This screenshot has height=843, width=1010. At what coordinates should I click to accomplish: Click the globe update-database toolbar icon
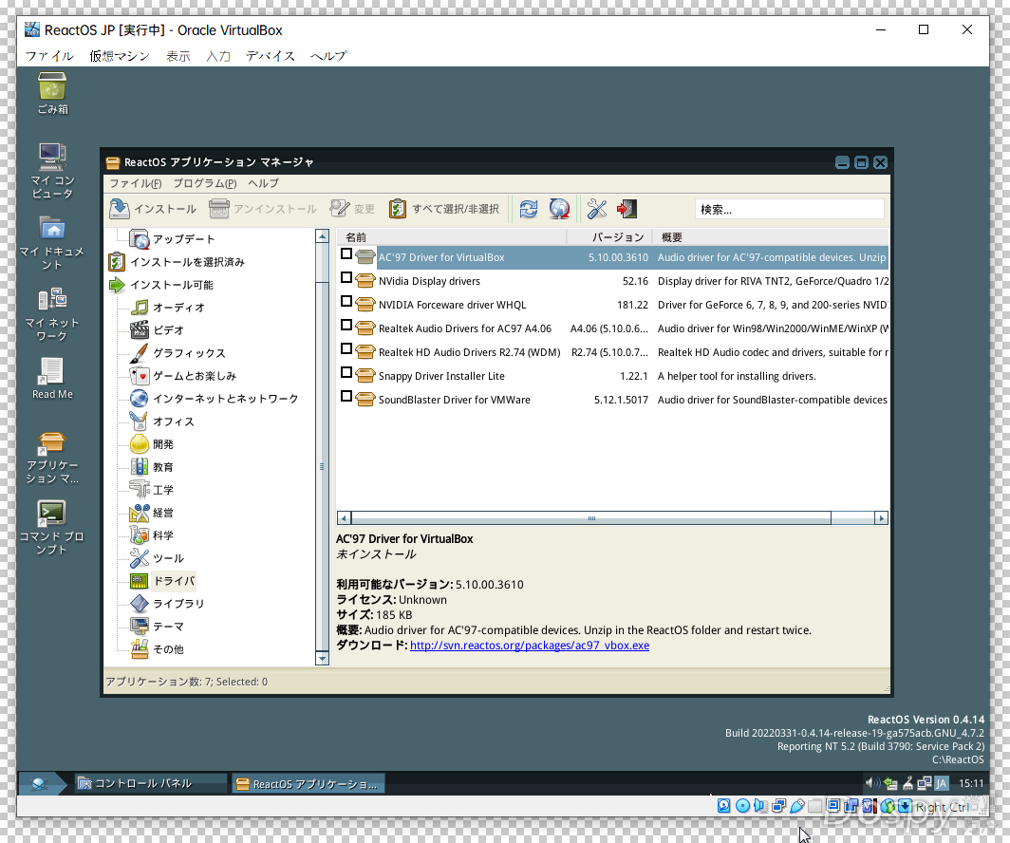[x=559, y=209]
